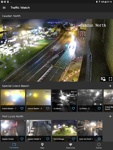Favourite the Queen Street camera
113x150 pixels.
click(22, 139)
